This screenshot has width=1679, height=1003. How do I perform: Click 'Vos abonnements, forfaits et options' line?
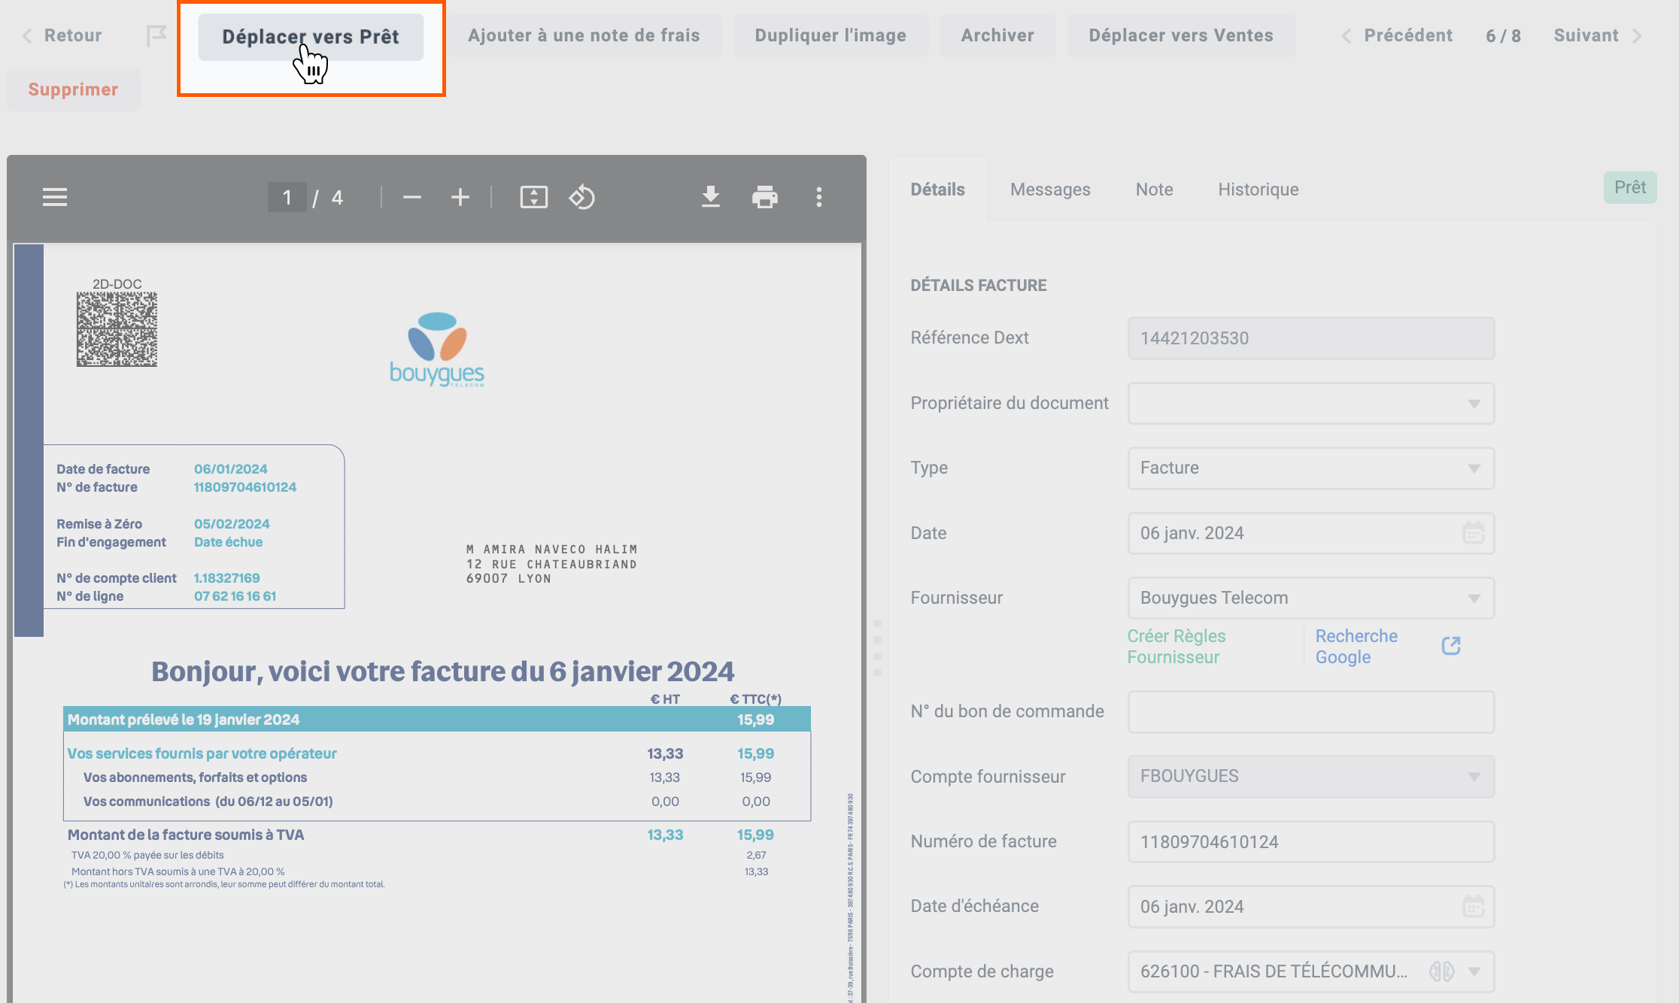click(x=195, y=777)
